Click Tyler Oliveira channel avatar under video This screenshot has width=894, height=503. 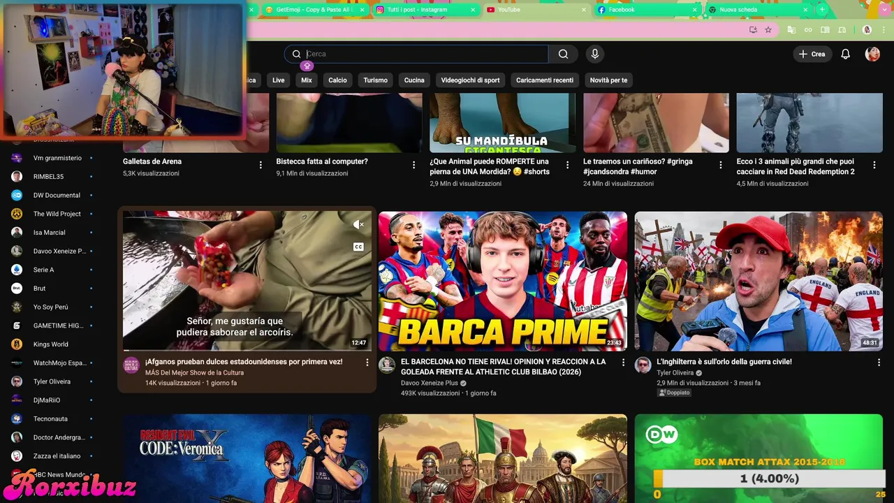coord(643,365)
